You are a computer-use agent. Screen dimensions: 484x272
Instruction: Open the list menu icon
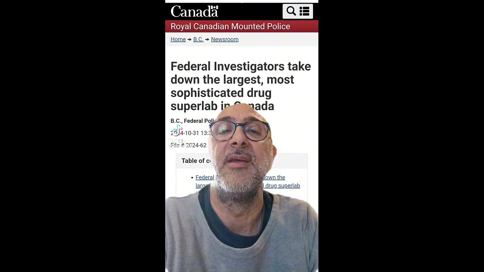[304, 11]
